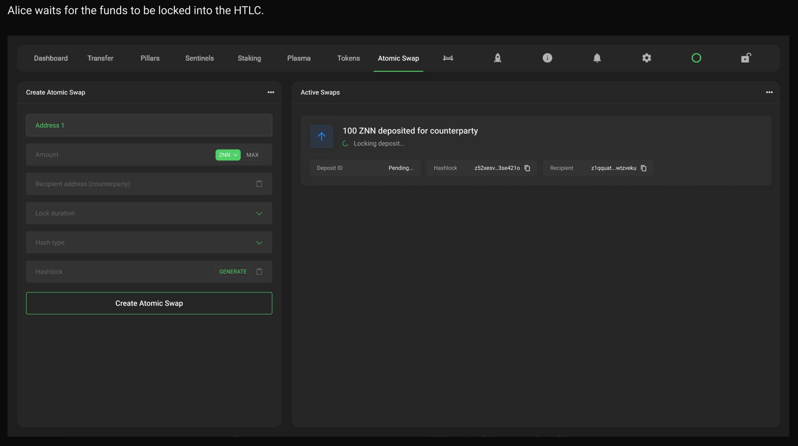This screenshot has height=446, width=798.
Task: Click the MAX amount button
Action: tap(252, 155)
